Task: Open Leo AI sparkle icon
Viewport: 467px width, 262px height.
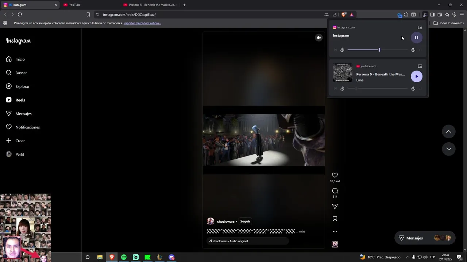Action: [447, 15]
